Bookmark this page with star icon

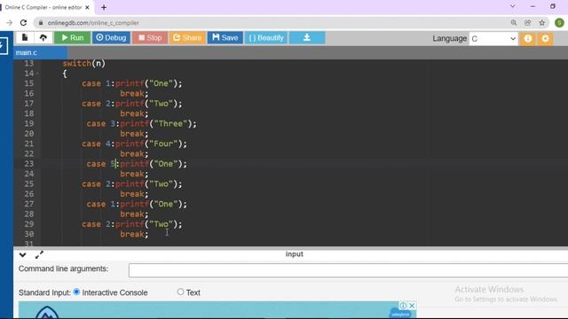click(542, 23)
